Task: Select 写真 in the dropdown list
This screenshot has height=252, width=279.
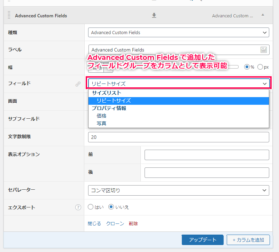Action: tap(178, 124)
